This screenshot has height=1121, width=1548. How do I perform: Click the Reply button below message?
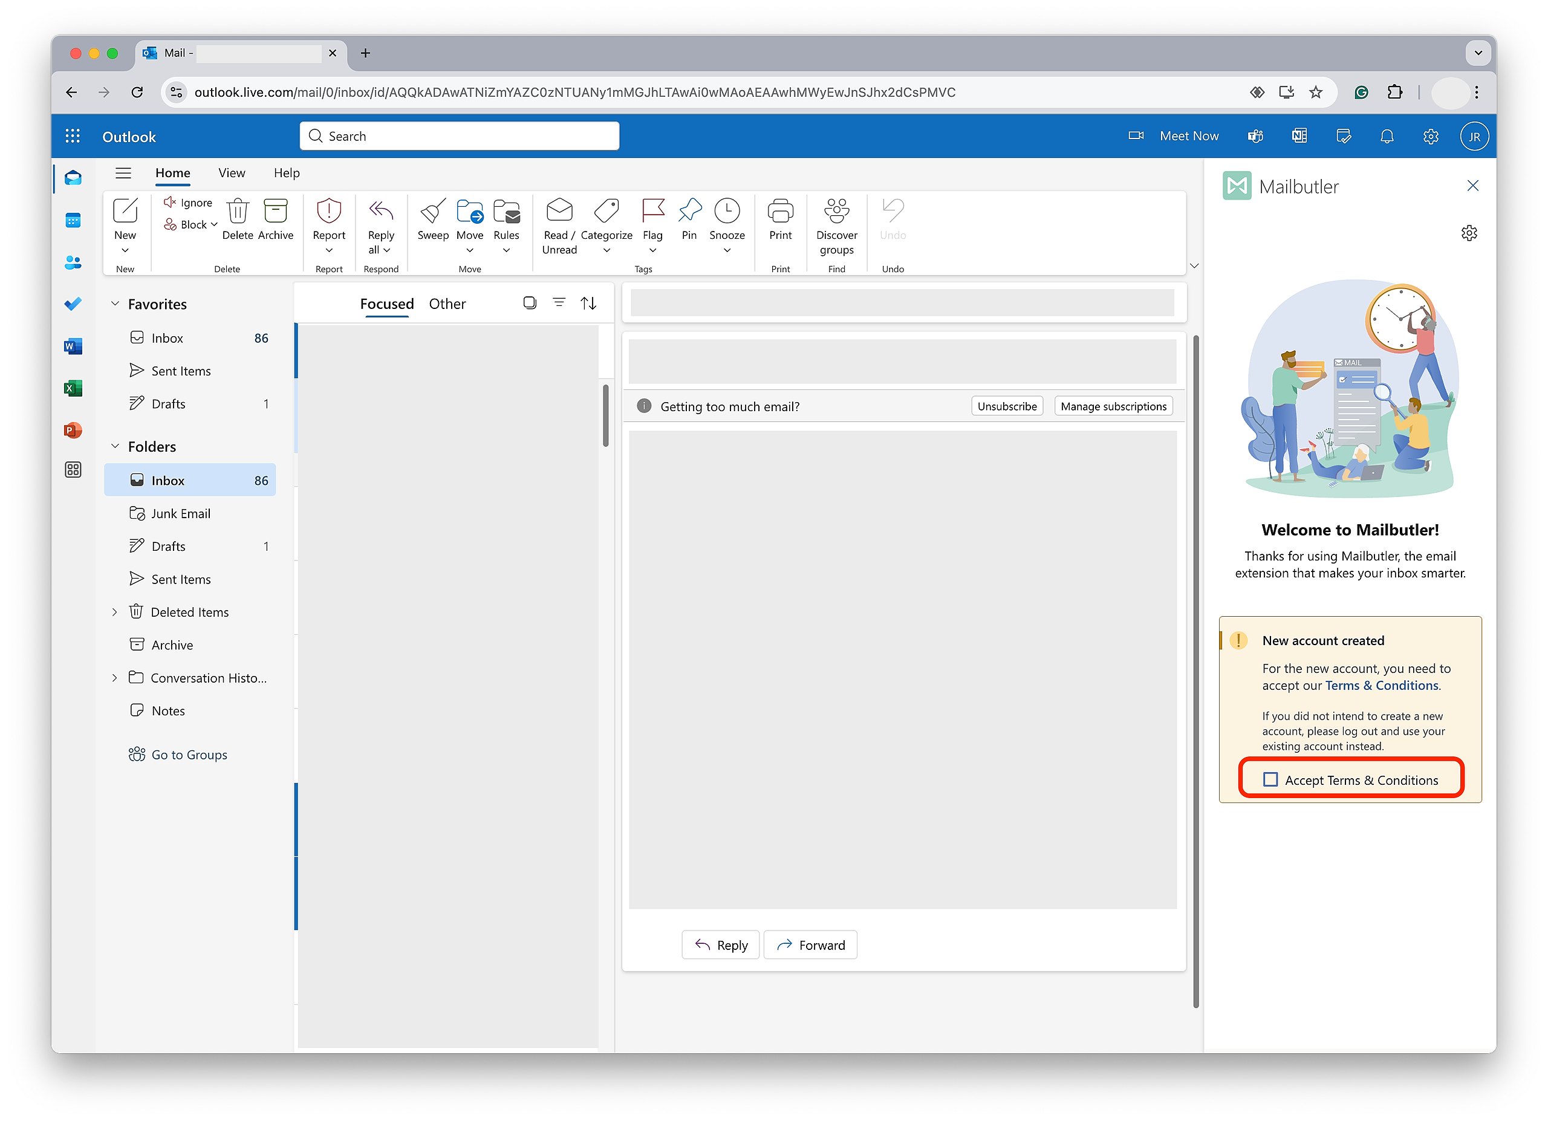point(720,945)
